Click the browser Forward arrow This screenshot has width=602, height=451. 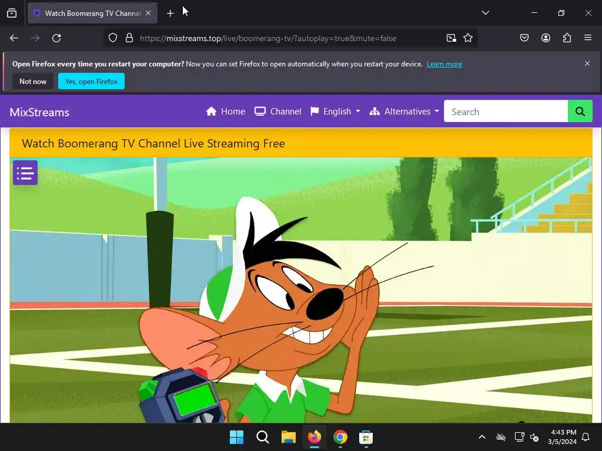pos(35,38)
